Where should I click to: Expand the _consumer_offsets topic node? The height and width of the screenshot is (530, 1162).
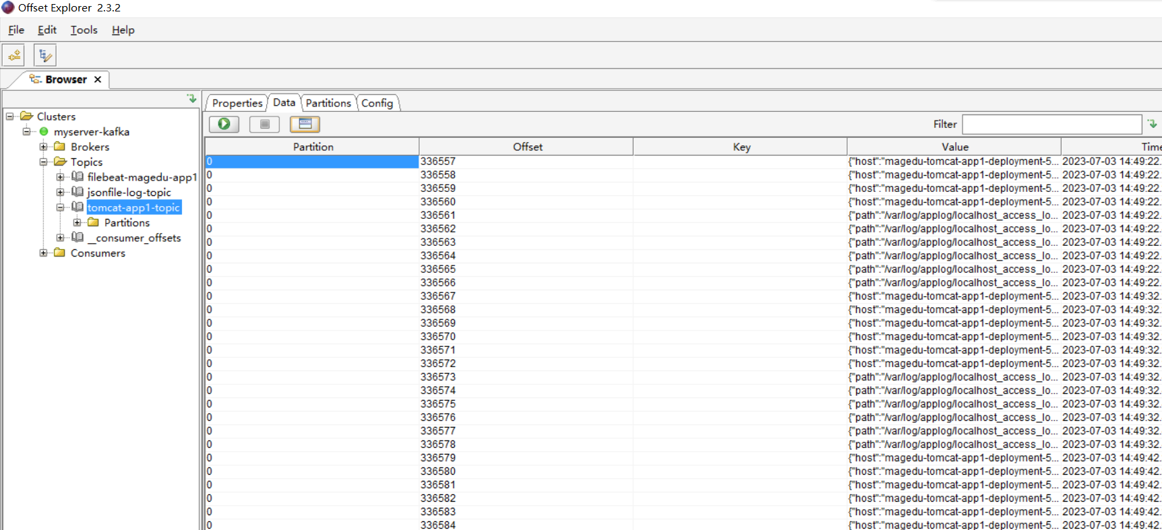[x=60, y=238]
